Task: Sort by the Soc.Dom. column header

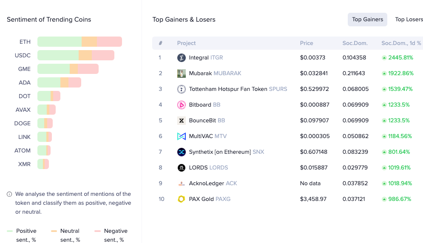Action: [x=355, y=43]
